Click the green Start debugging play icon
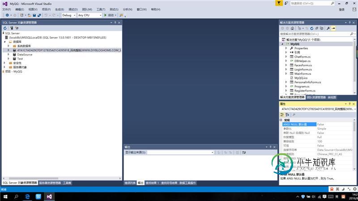 click(105, 15)
